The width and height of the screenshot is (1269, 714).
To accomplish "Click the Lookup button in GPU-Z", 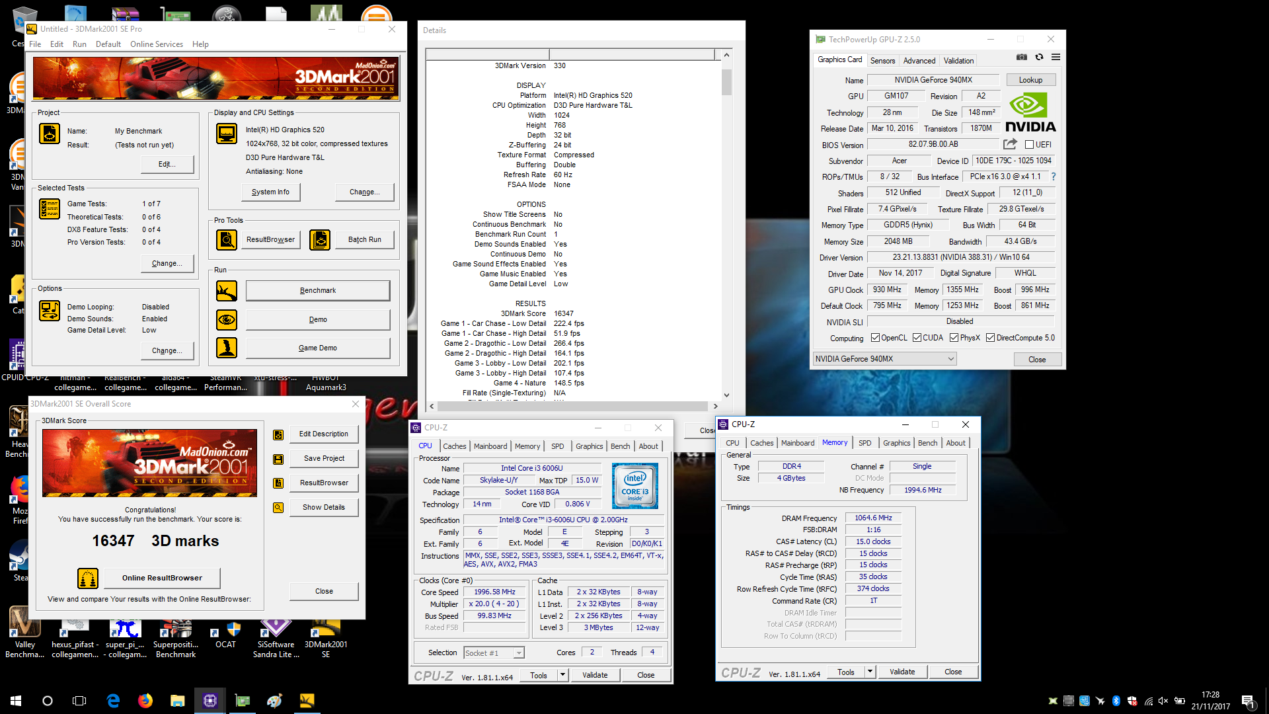I will (1030, 80).
